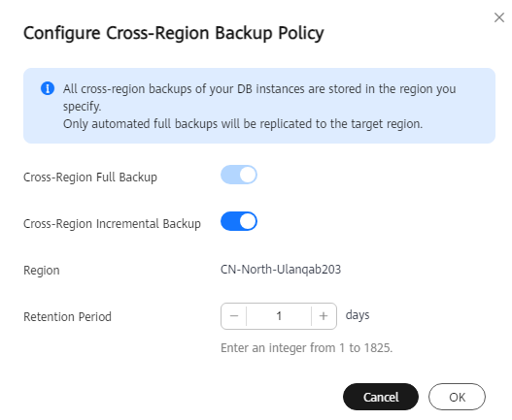Increase retention period with plus button
This screenshot has height=420, width=512.
pyautogui.click(x=324, y=316)
